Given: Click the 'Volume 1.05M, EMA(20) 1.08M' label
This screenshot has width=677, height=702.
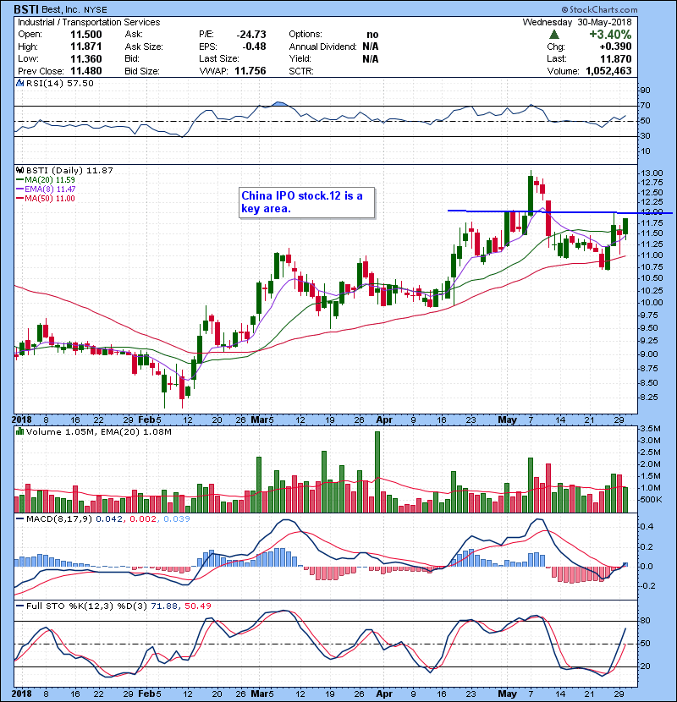Looking at the screenshot, I should pos(98,431).
